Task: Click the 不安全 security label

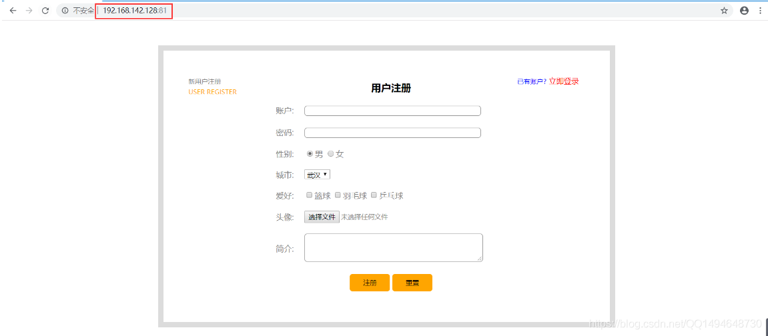Action: (83, 11)
